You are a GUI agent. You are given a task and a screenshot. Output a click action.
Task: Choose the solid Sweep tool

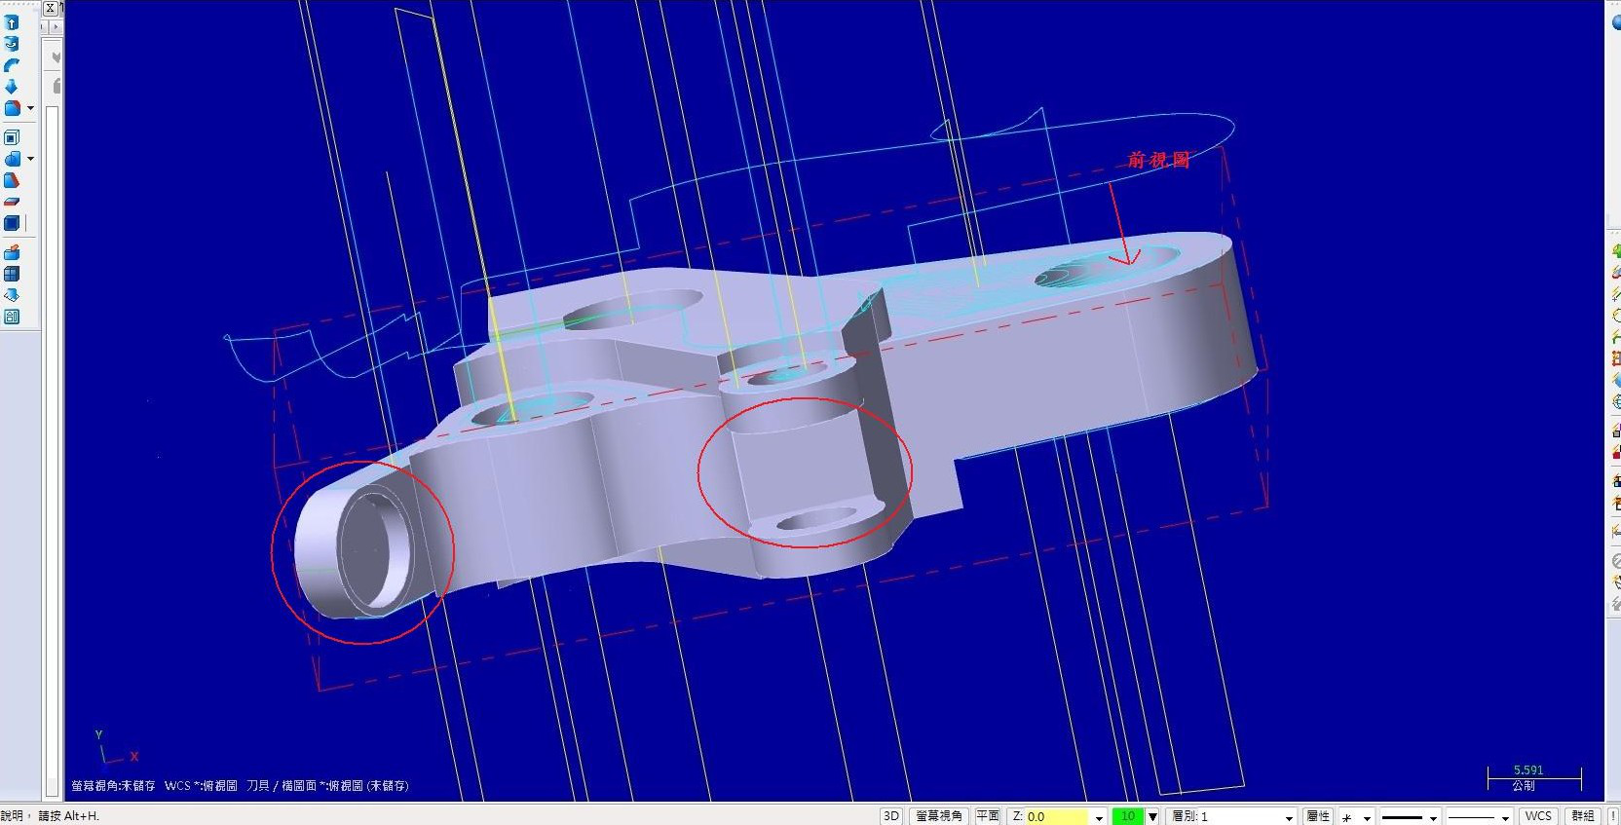click(x=12, y=65)
